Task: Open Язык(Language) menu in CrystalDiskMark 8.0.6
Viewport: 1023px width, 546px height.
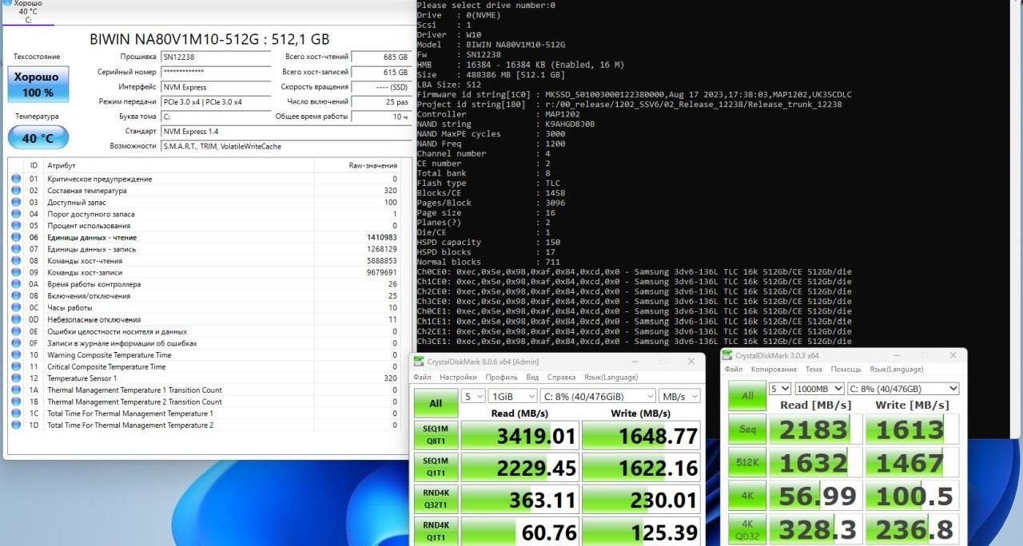Action: tap(611, 377)
